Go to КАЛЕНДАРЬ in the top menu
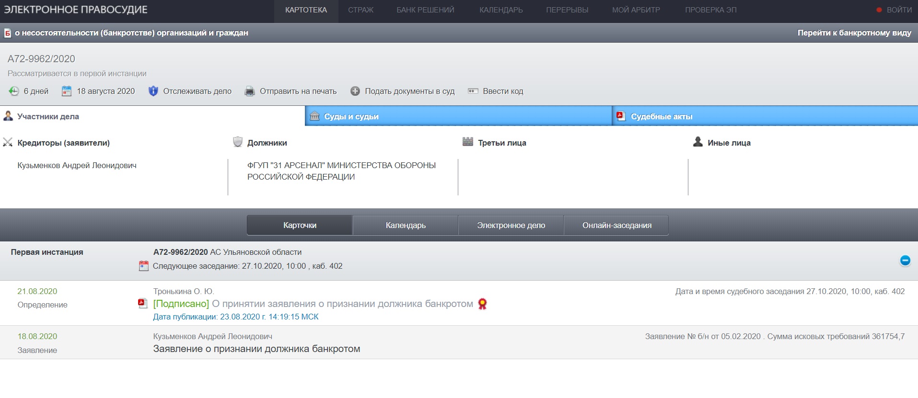The width and height of the screenshot is (918, 398). point(501,10)
